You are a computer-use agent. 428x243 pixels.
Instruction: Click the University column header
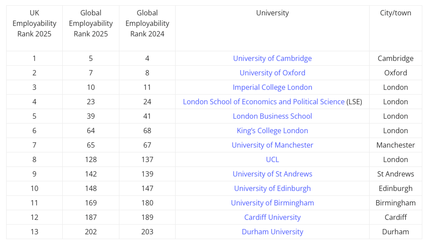[272, 13]
